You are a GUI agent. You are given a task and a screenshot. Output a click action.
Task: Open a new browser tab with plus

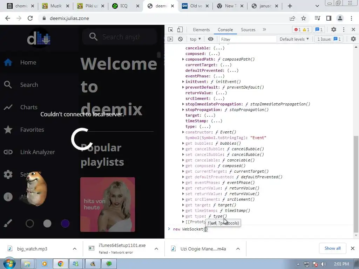point(290,6)
